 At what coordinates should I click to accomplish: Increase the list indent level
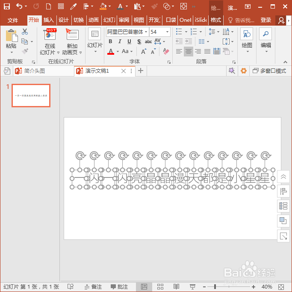(189, 41)
